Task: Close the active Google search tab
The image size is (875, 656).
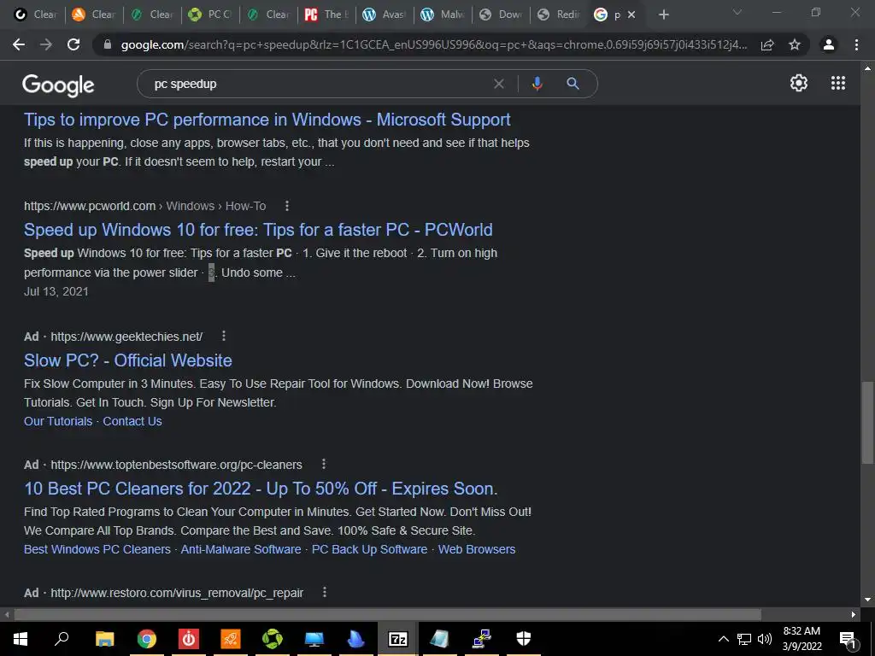Action: [x=631, y=15]
